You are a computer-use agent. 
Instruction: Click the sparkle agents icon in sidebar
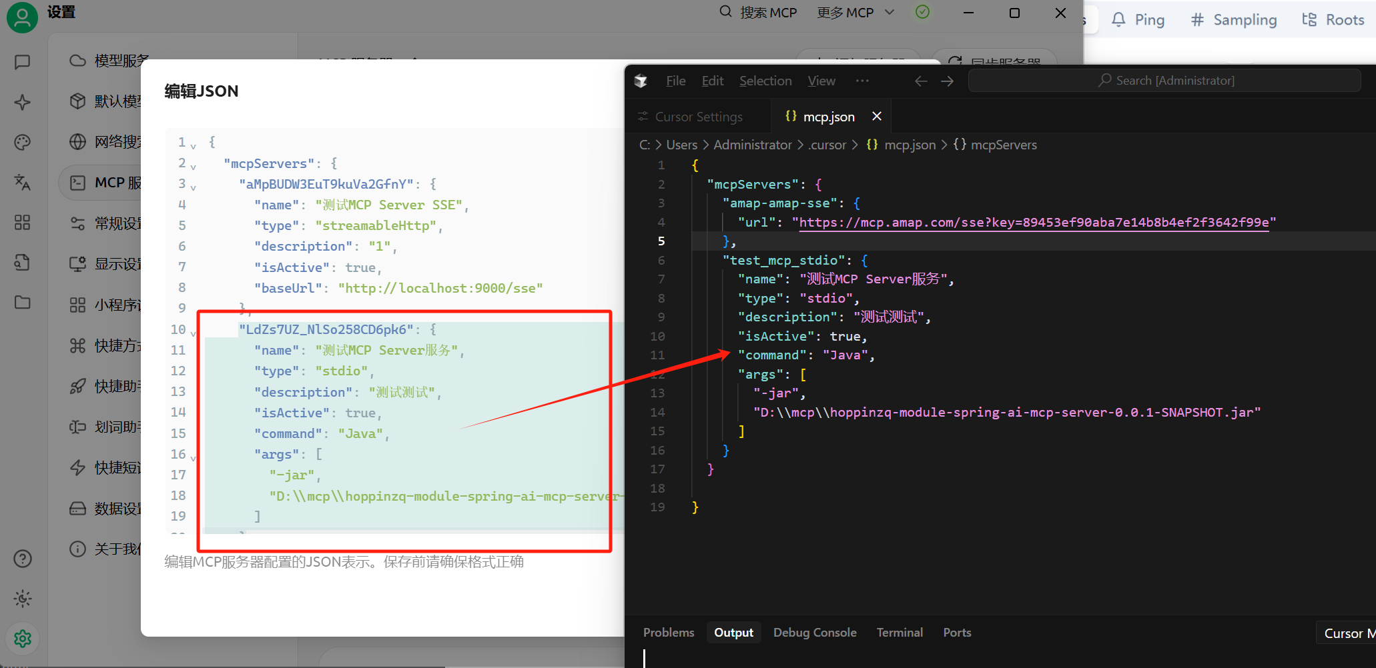coord(22,102)
